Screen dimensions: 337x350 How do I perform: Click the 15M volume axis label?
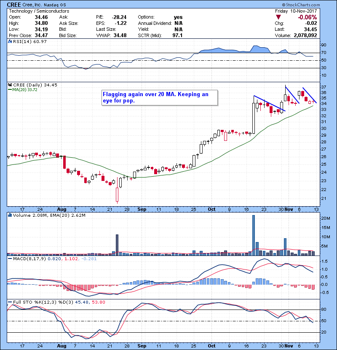point(325,227)
